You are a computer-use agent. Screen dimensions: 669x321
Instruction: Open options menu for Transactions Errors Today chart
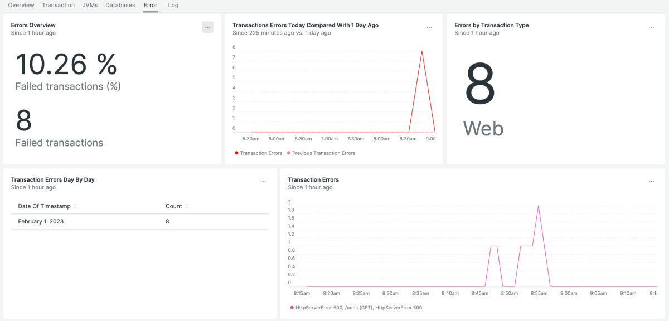[429, 27]
